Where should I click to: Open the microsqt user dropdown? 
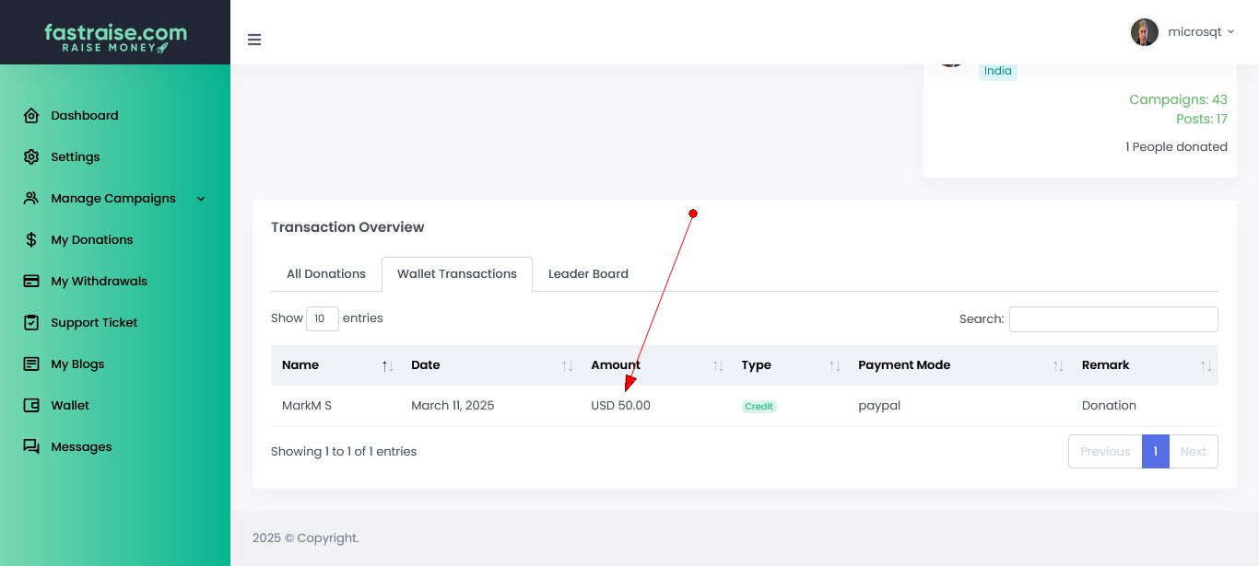[x=1183, y=32]
